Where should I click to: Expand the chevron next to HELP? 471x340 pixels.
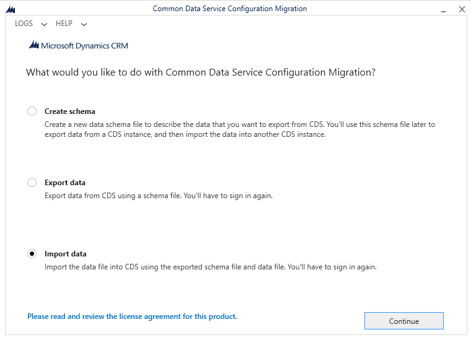pyautogui.click(x=84, y=24)
